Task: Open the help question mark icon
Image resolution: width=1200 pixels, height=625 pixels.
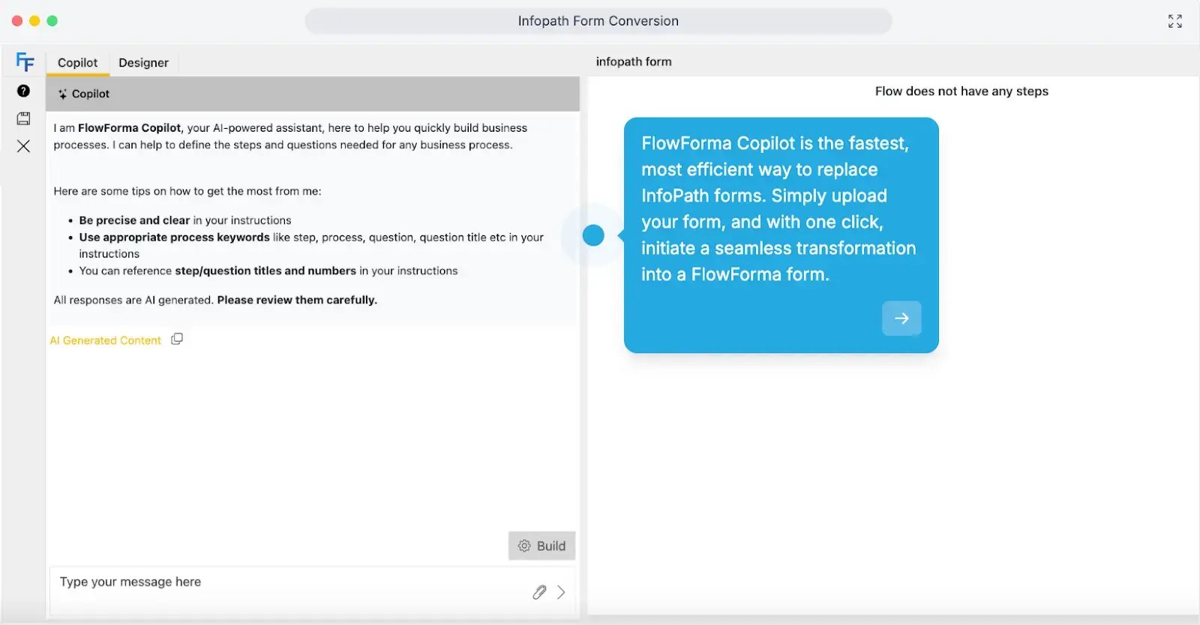Action: [23, 91]
